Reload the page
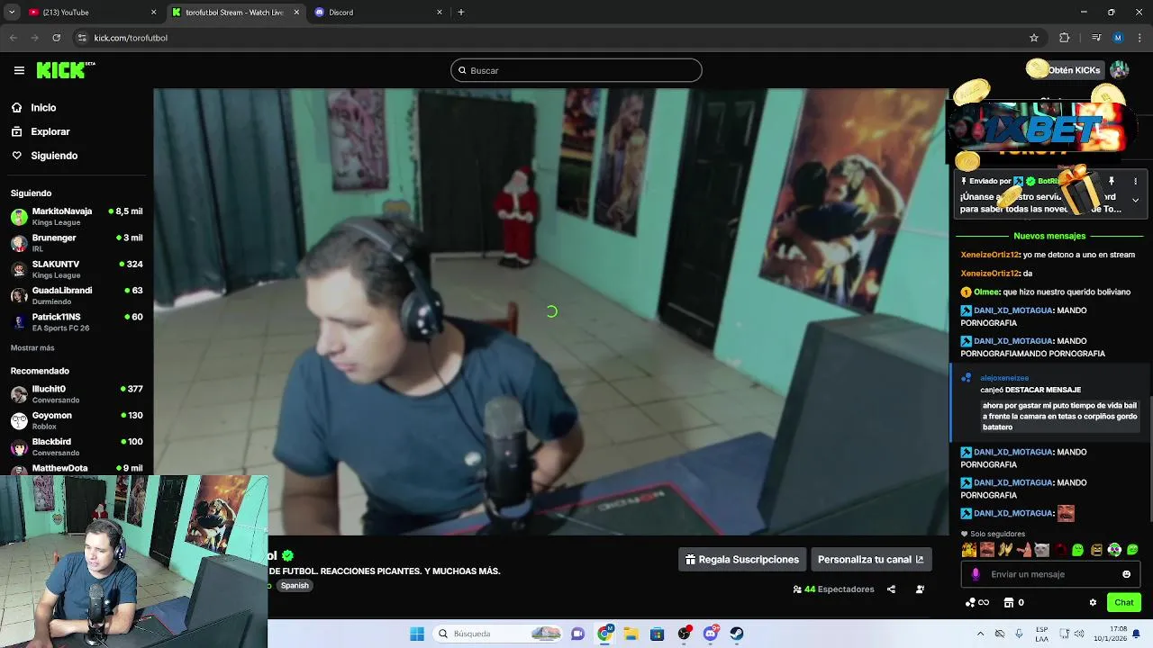1153x648 pixels. (x=57, y=38)
